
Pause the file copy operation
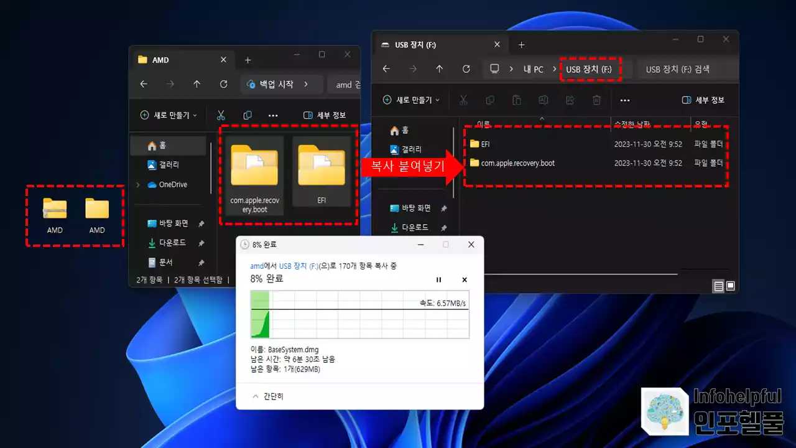pos(438,280)
